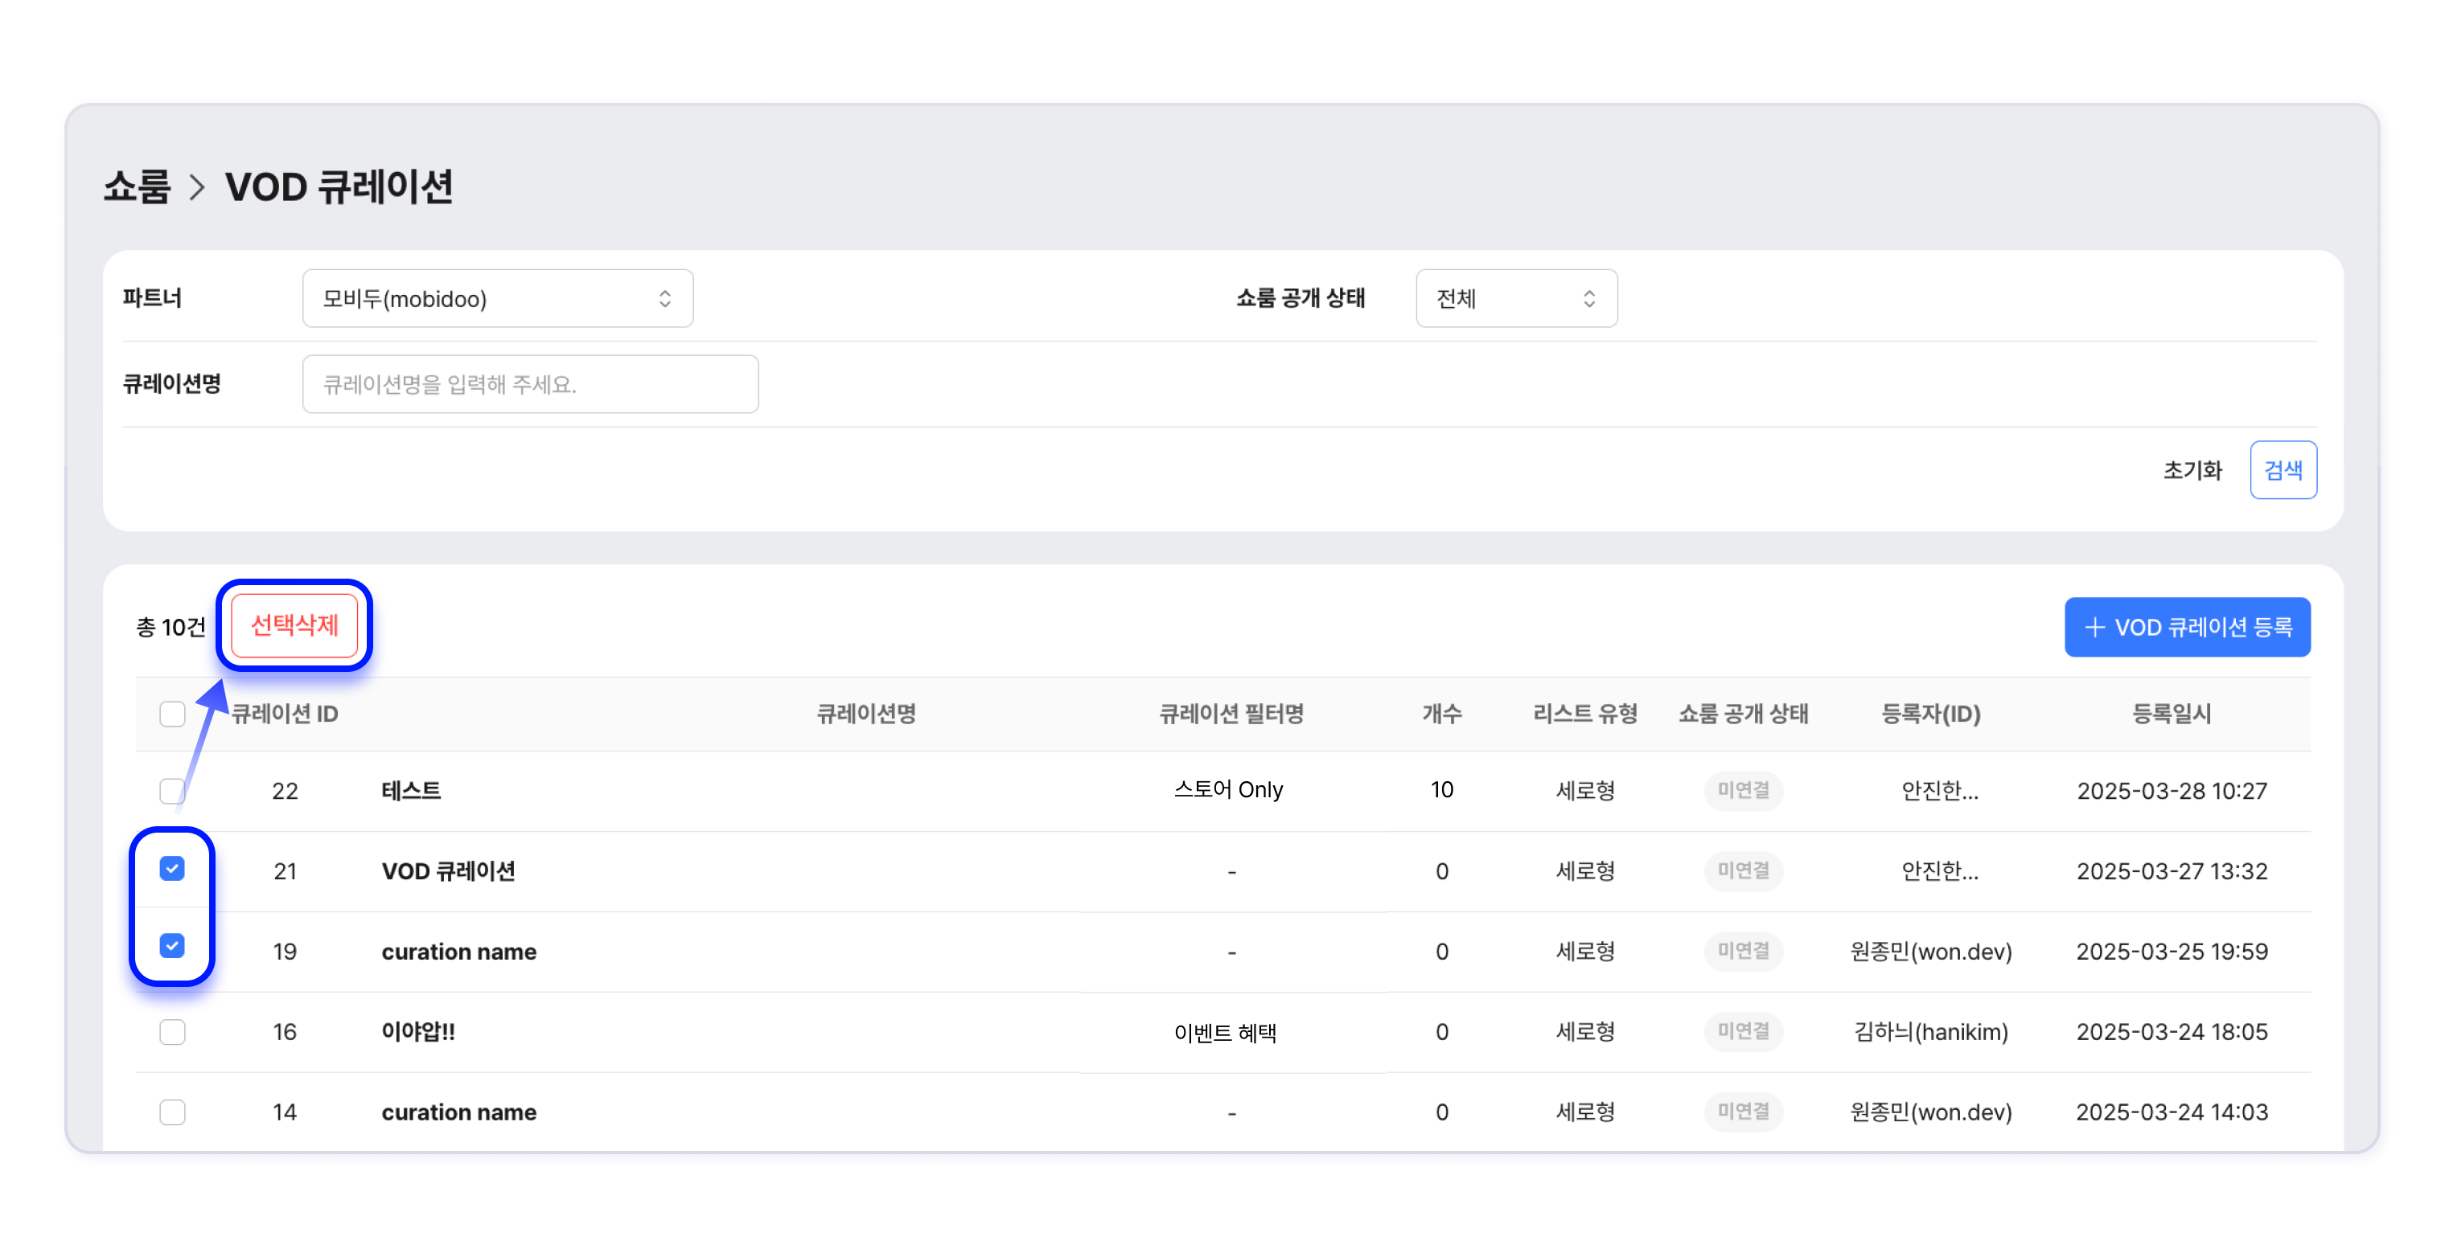Click the breadcrumb chevron after 쇼룸

coord(196,187)
